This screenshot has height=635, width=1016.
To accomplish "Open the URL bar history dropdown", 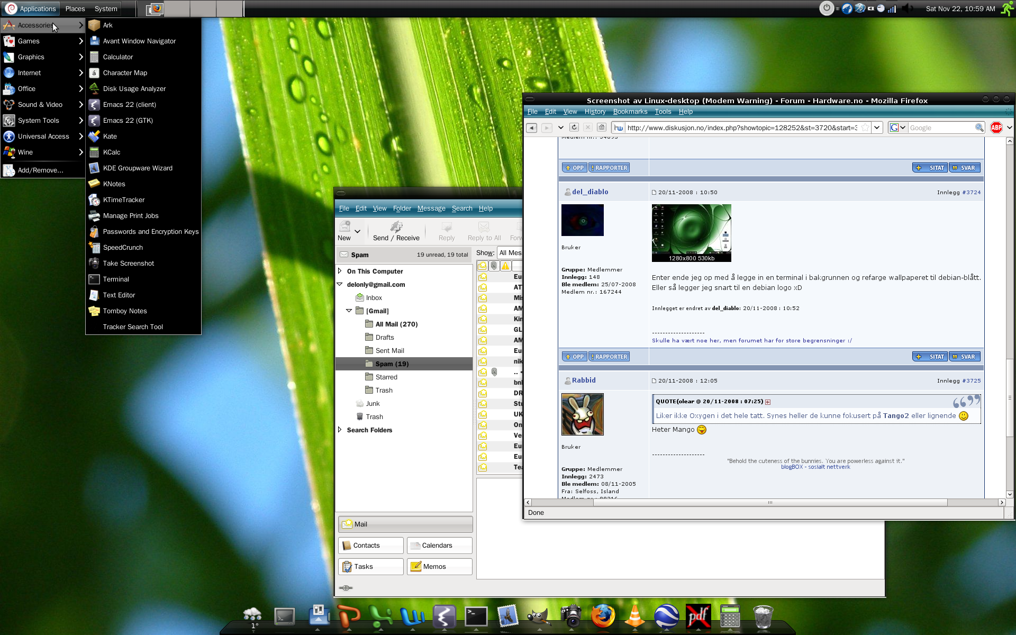I will pyautogui.click(x=877, y=128).
